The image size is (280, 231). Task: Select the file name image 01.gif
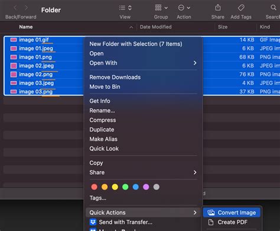(x=34, y=40)
